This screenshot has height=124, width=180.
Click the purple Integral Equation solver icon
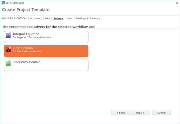point(8,35)
